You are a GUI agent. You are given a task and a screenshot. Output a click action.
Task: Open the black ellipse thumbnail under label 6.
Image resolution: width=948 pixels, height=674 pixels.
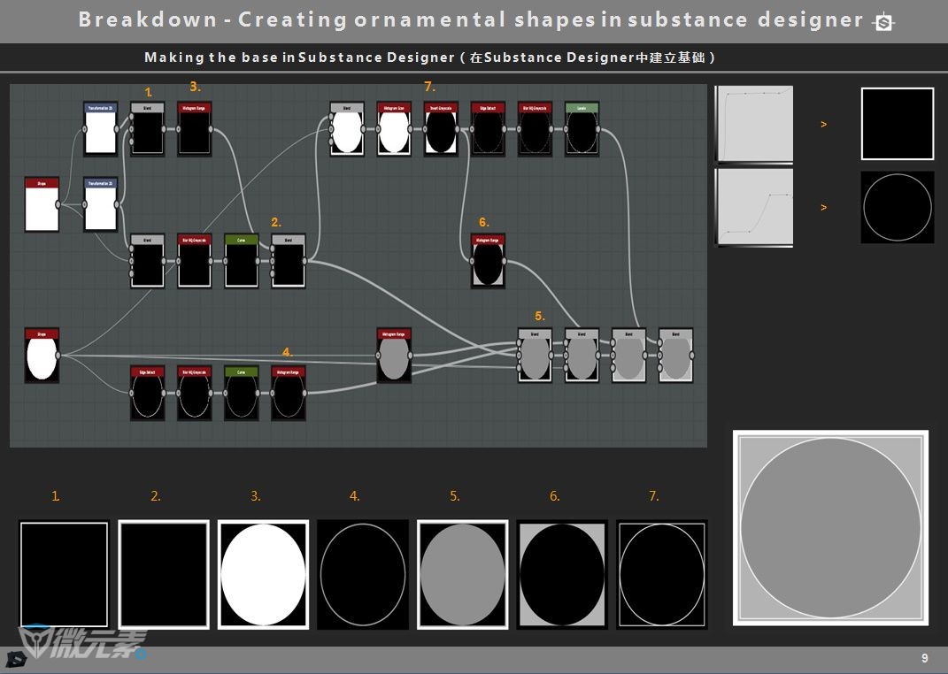pyautogui.click(x=562, y=574)
